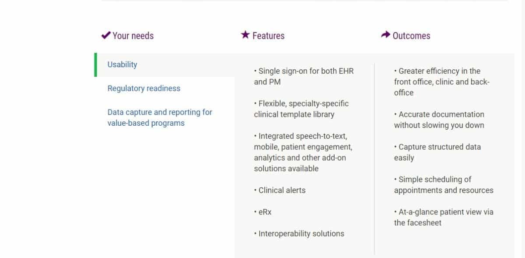Click the Greater efficiency outcome text
The height and width of the screenshot is (258, 525).
tap(441, 82)
